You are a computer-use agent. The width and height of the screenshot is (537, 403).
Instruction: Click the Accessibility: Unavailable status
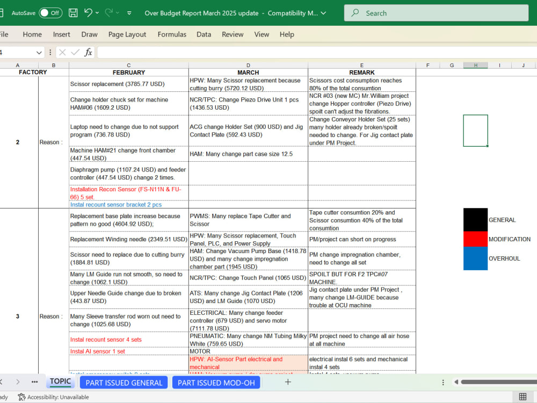[x=53, y=397]
